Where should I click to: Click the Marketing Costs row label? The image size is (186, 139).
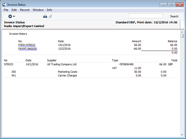(68, 72)
